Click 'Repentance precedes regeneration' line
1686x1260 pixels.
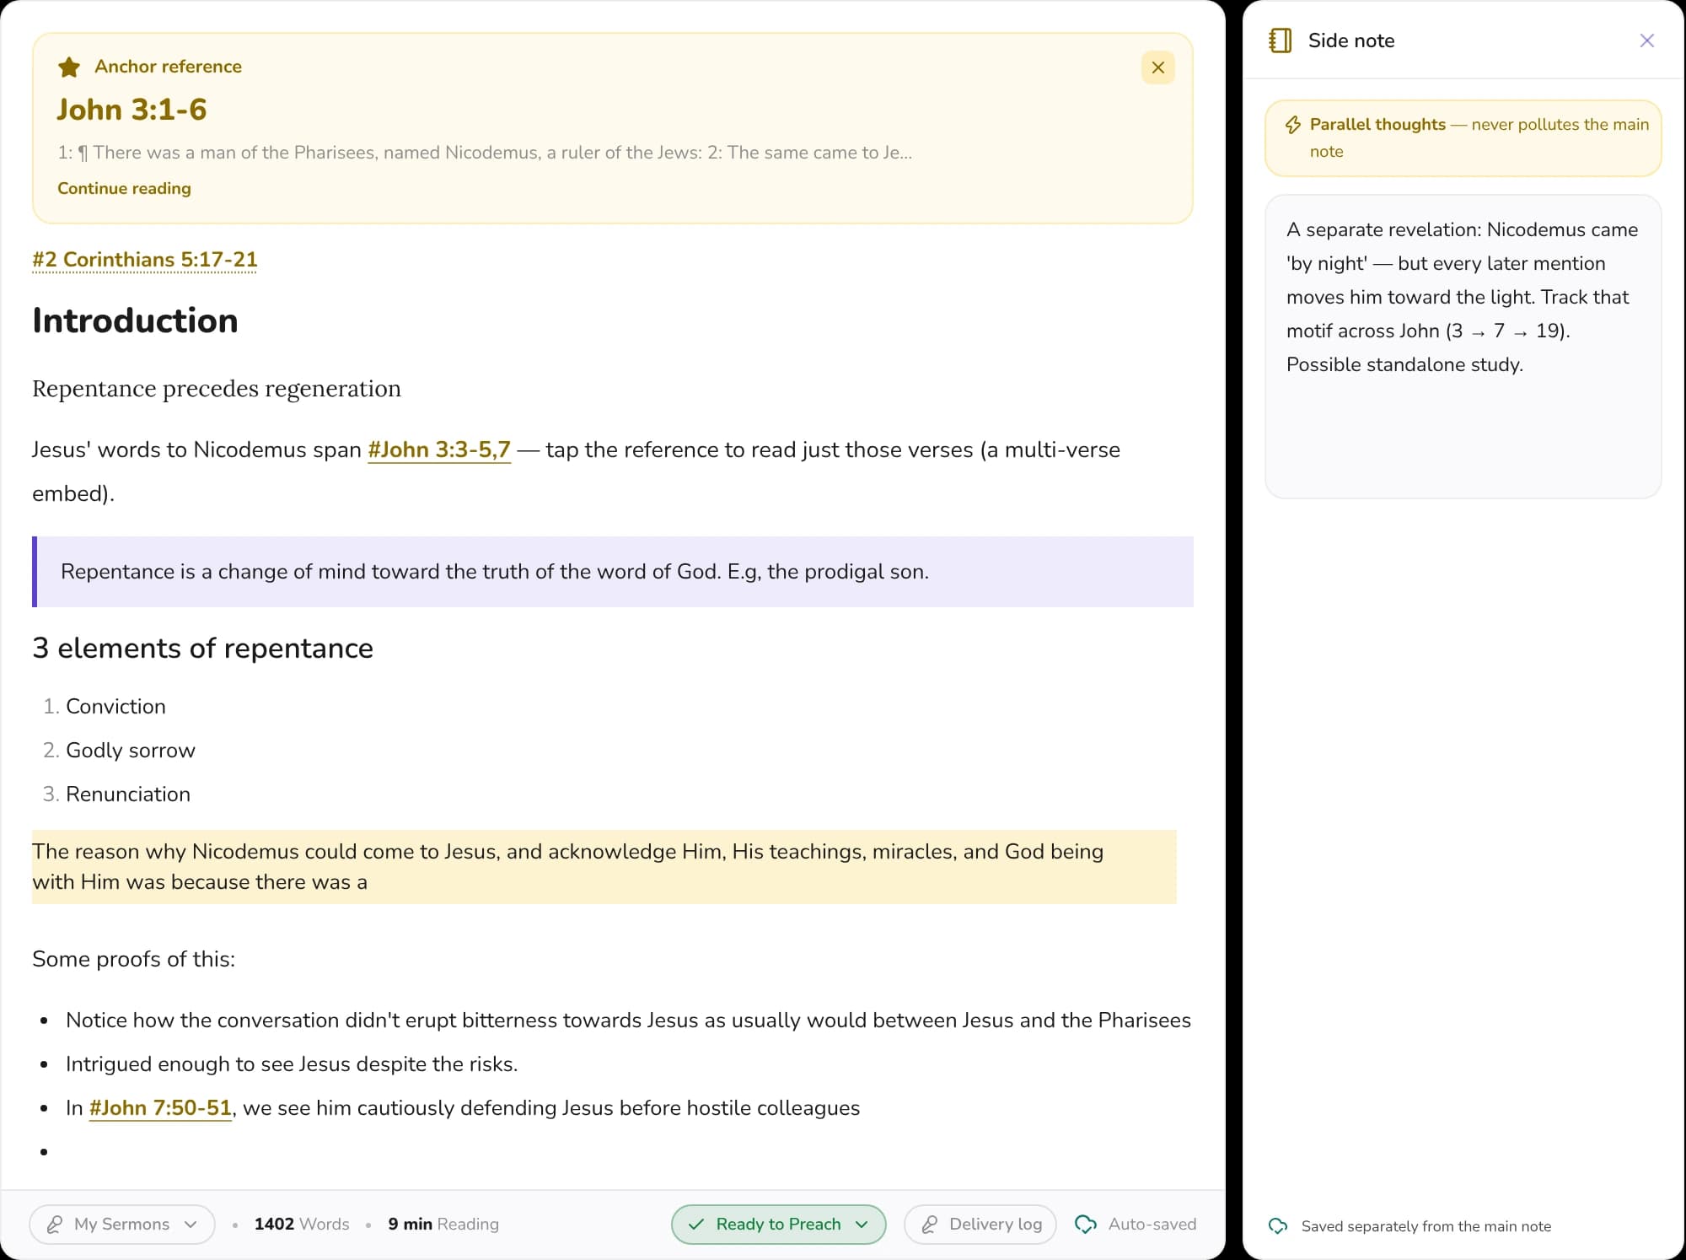[217, 389]
